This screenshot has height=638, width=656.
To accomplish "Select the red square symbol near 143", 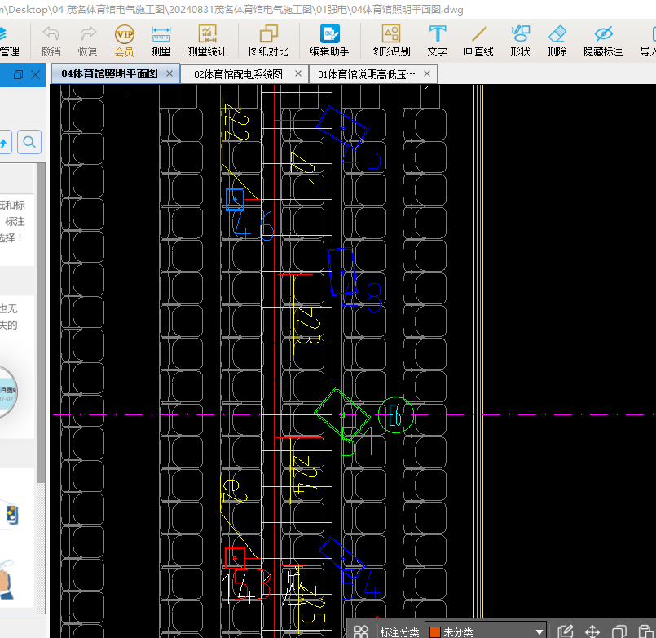I will pos(235,558).
